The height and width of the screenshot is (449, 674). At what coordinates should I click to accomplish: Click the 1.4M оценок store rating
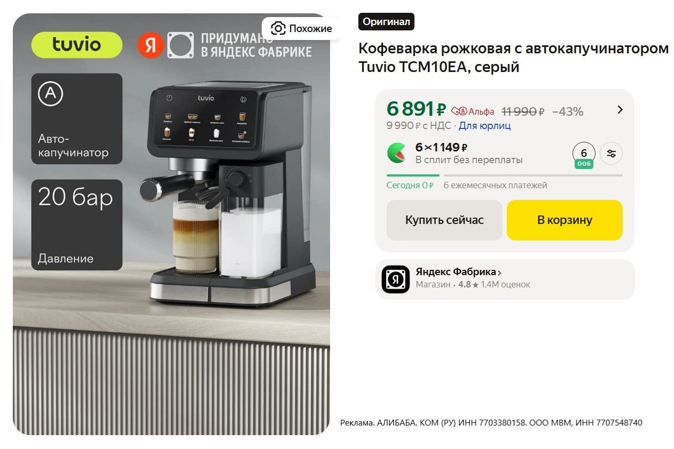click(505, 285)
